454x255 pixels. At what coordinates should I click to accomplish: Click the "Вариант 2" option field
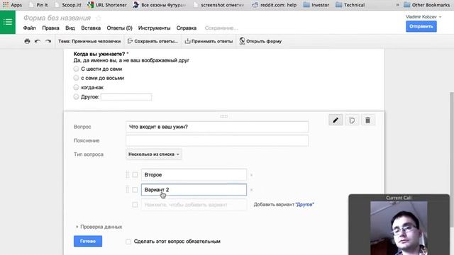click(194, 190)
